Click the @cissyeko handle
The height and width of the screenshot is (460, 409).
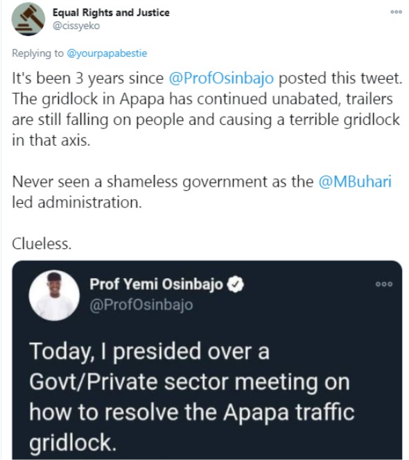pyautogui.click(x=76, y=26)
